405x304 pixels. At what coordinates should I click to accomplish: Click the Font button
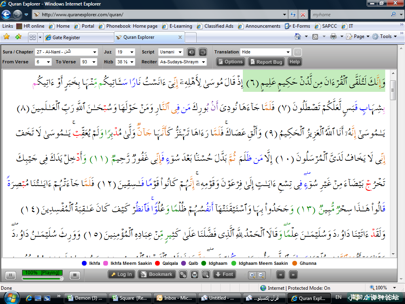coord(224,275)
